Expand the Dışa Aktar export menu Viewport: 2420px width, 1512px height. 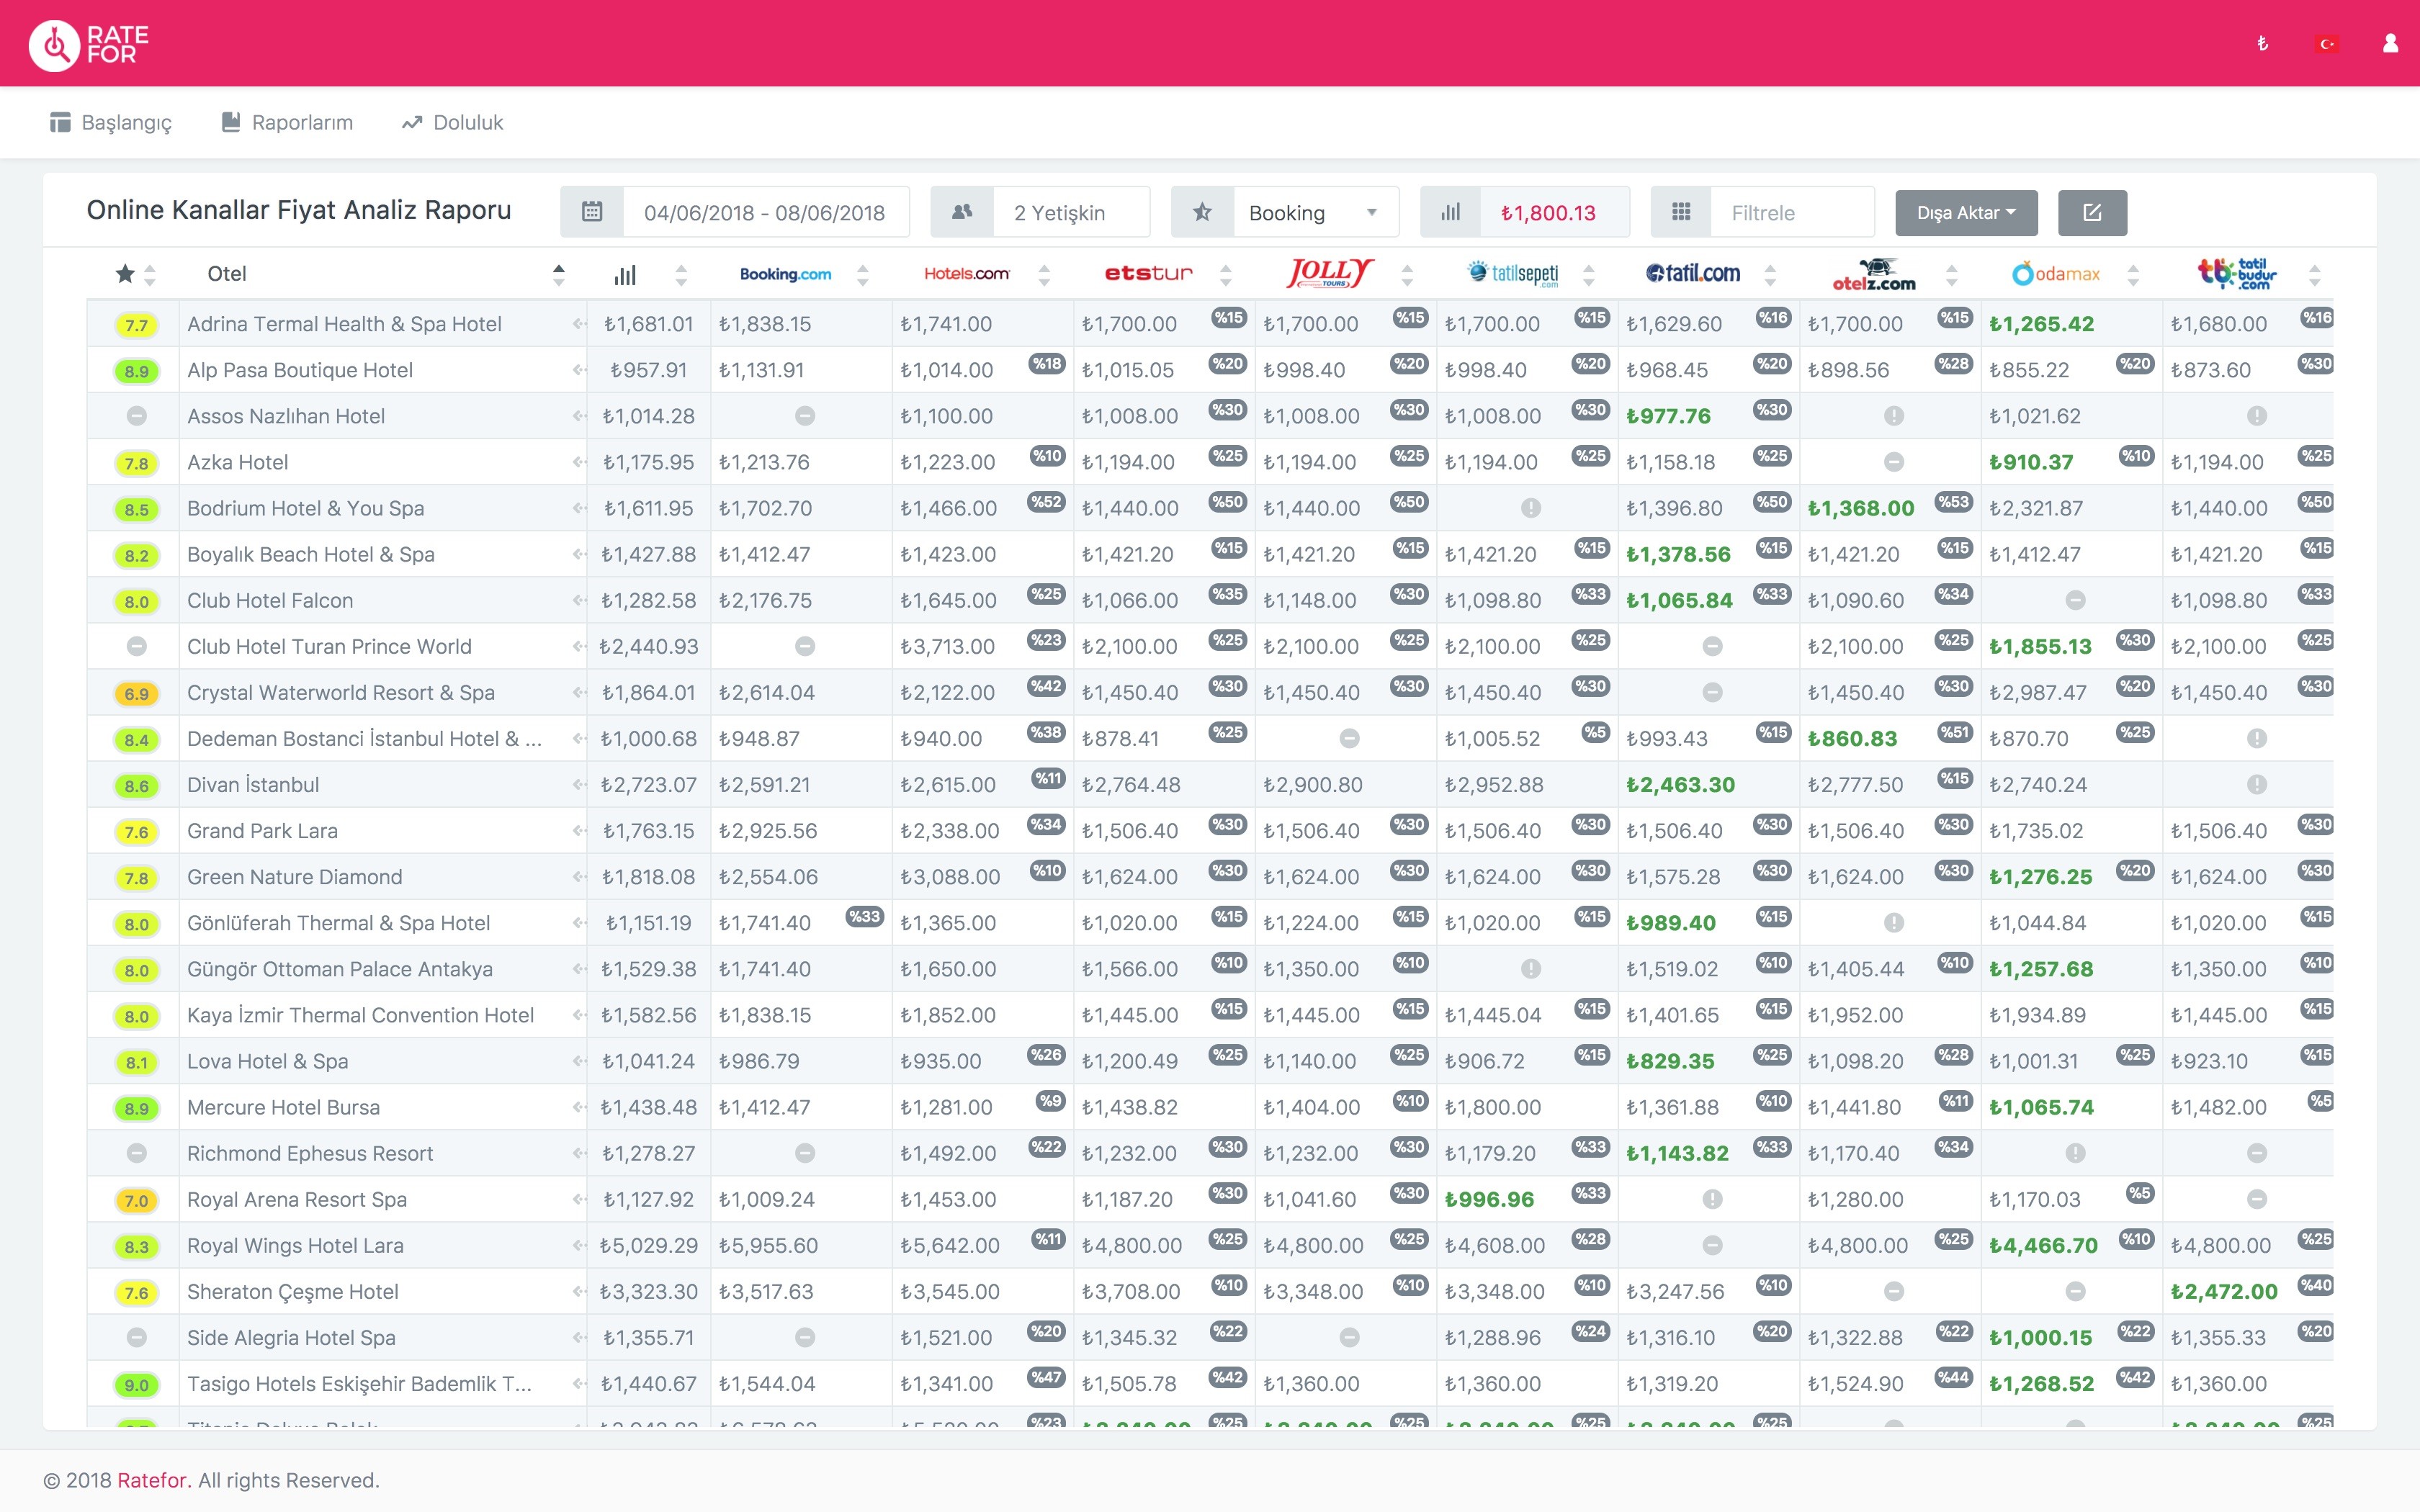pos(1966,212)
